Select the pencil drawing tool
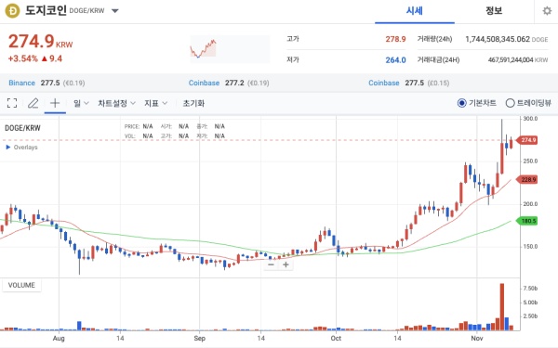This screenshot has width=558, height=348. point(33,103)
